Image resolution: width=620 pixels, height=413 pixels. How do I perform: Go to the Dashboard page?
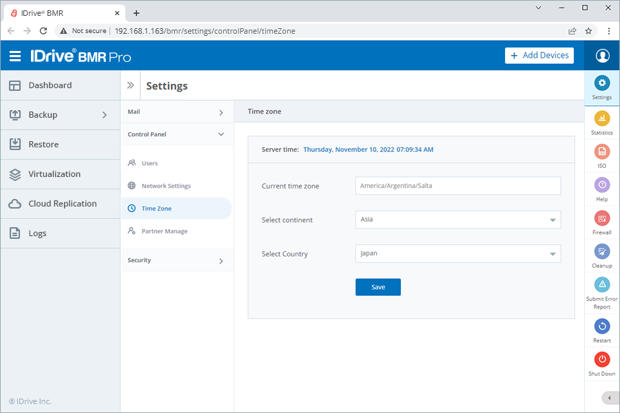[x=60, y=85]
